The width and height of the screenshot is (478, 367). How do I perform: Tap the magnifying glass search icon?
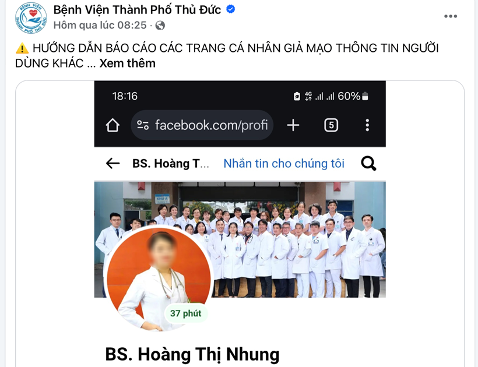[x=368, y=164]
